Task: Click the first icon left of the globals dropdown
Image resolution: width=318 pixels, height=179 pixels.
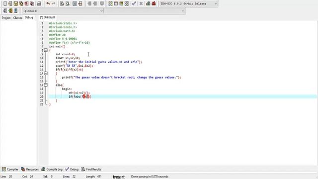Action: pyautogui.click(x=5, y=10)
